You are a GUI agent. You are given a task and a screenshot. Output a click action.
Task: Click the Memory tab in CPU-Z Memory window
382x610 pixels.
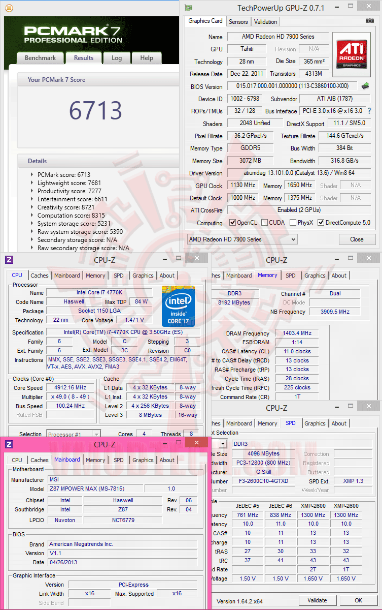point(267,275)
